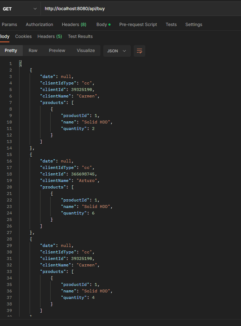Click "Solid HDD" value on line 10
Screen dimensions: 241x326
pyautogui.click(x=96, y=122)
